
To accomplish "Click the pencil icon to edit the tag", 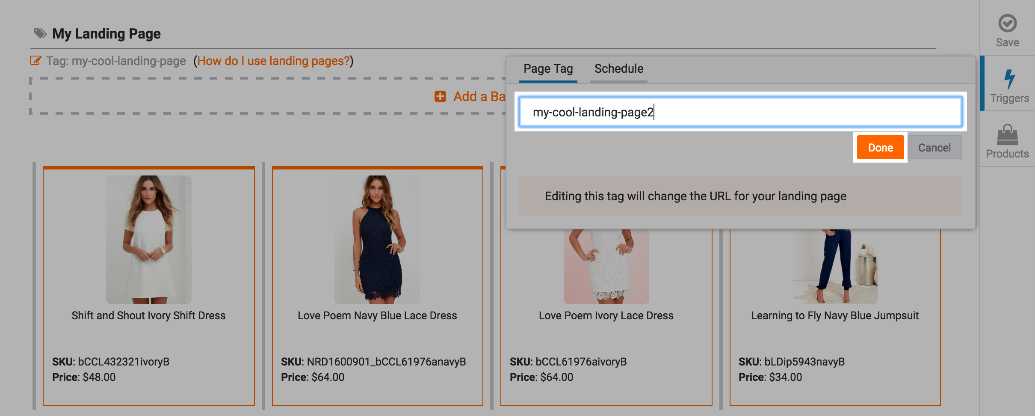I will [36, 60].
